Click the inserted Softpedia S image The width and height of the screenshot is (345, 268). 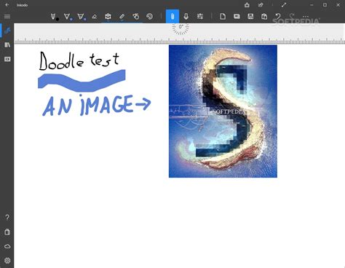[x=223, y=111]
